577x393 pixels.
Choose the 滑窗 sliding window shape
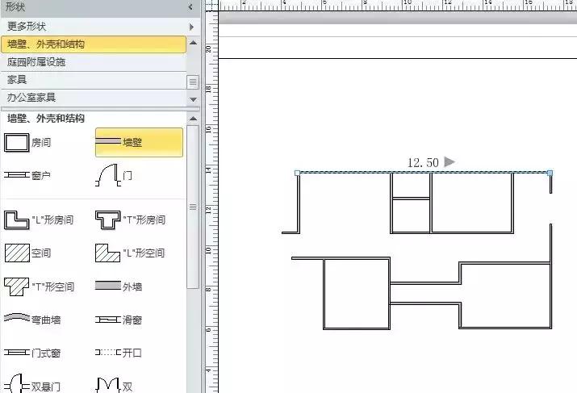[119, 320]
